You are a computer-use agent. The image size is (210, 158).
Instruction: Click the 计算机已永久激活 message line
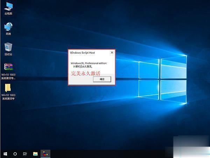83,66
